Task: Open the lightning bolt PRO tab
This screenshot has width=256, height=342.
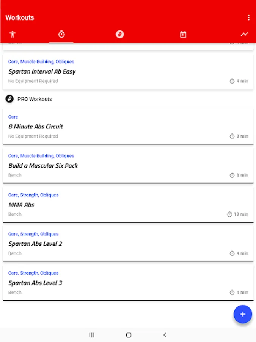Action: coord(119,34)
